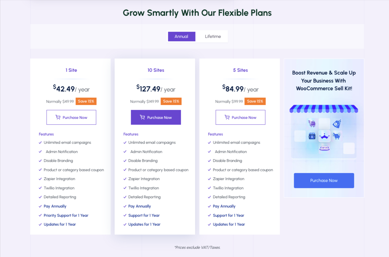Click the cart icon in the 1 Site button
Image resolution: width=389 pixels, height=257 pixels.
coord(58,117)
